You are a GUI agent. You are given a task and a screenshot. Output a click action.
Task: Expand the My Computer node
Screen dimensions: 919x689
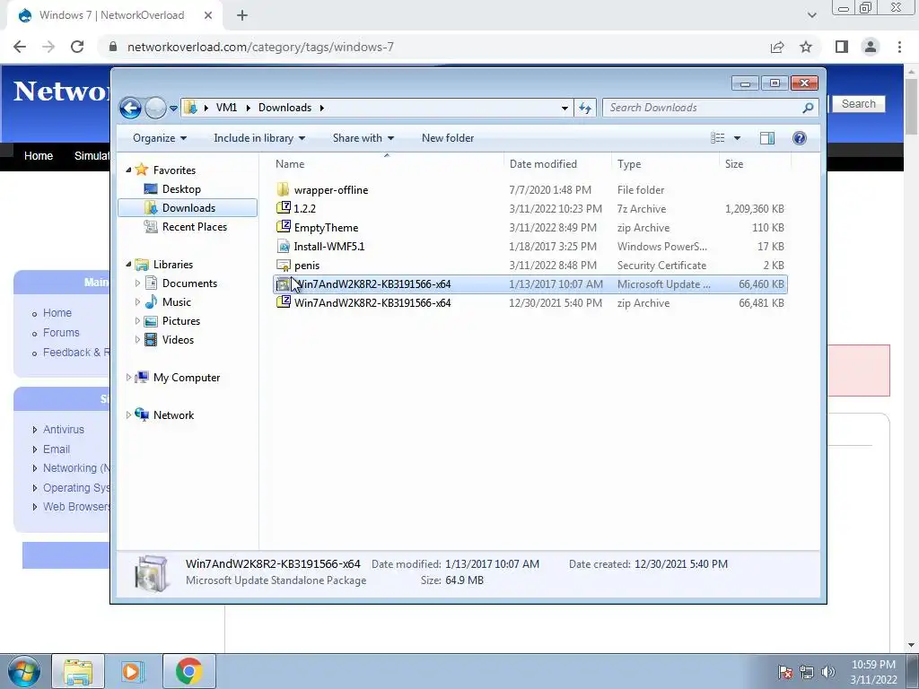tap(128, 378)
